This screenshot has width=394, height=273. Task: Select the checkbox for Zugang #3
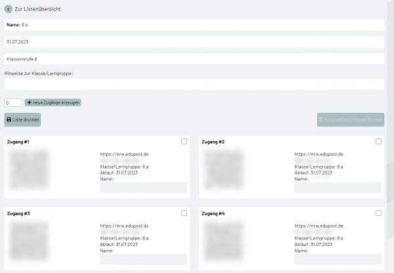184,213
